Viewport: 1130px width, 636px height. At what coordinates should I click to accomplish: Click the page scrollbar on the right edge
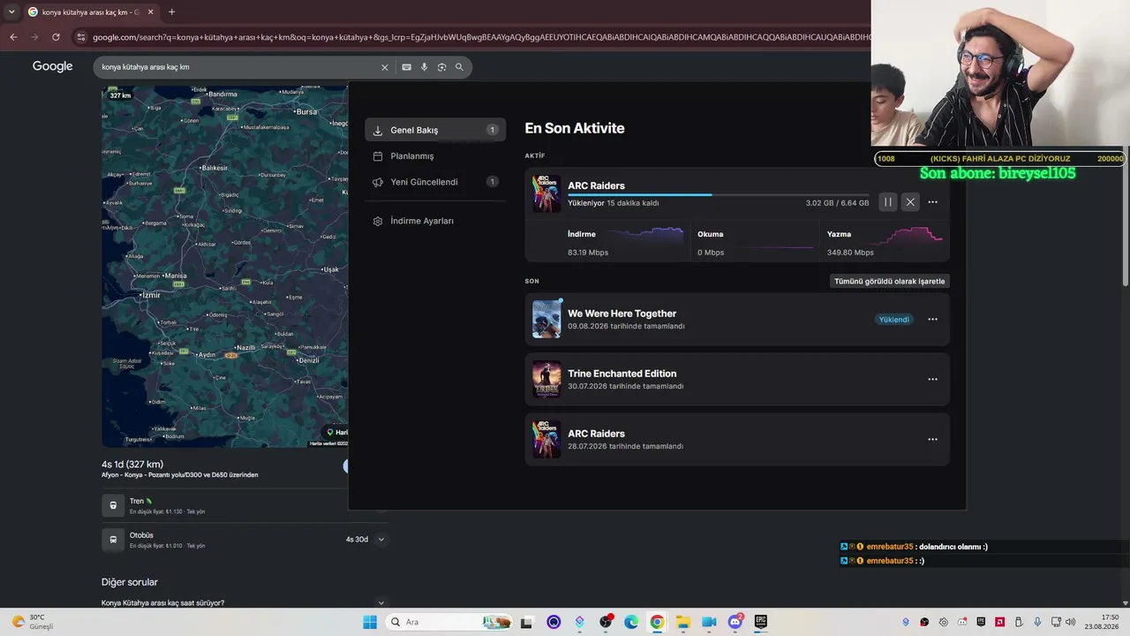click(1125, 216)
